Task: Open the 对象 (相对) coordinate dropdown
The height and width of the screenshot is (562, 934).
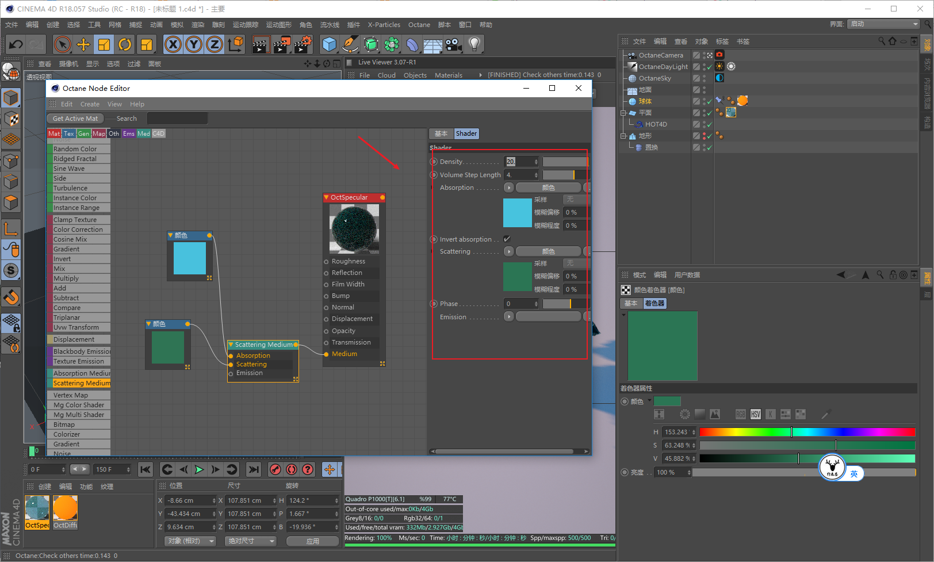Action: point(190,541)
